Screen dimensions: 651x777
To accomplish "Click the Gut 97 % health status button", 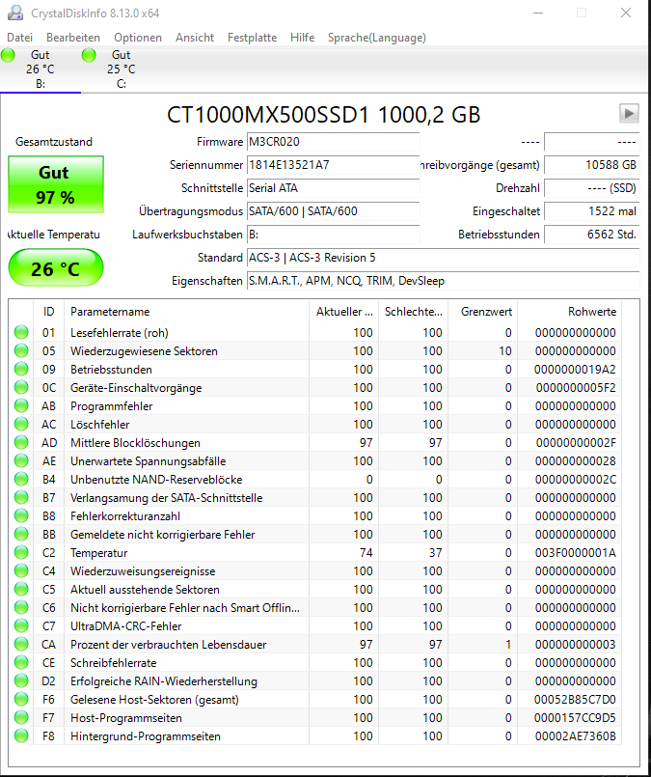I will (x=55, y=184).
